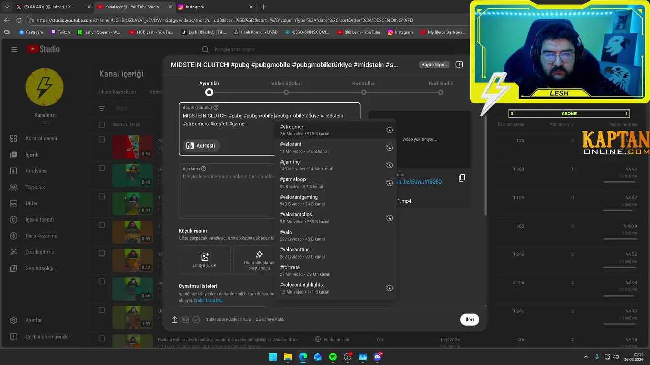This screenshot has width=650, height=365.
Task: Open the browser tab list dropdown arrow
Action: coord(7,7)
